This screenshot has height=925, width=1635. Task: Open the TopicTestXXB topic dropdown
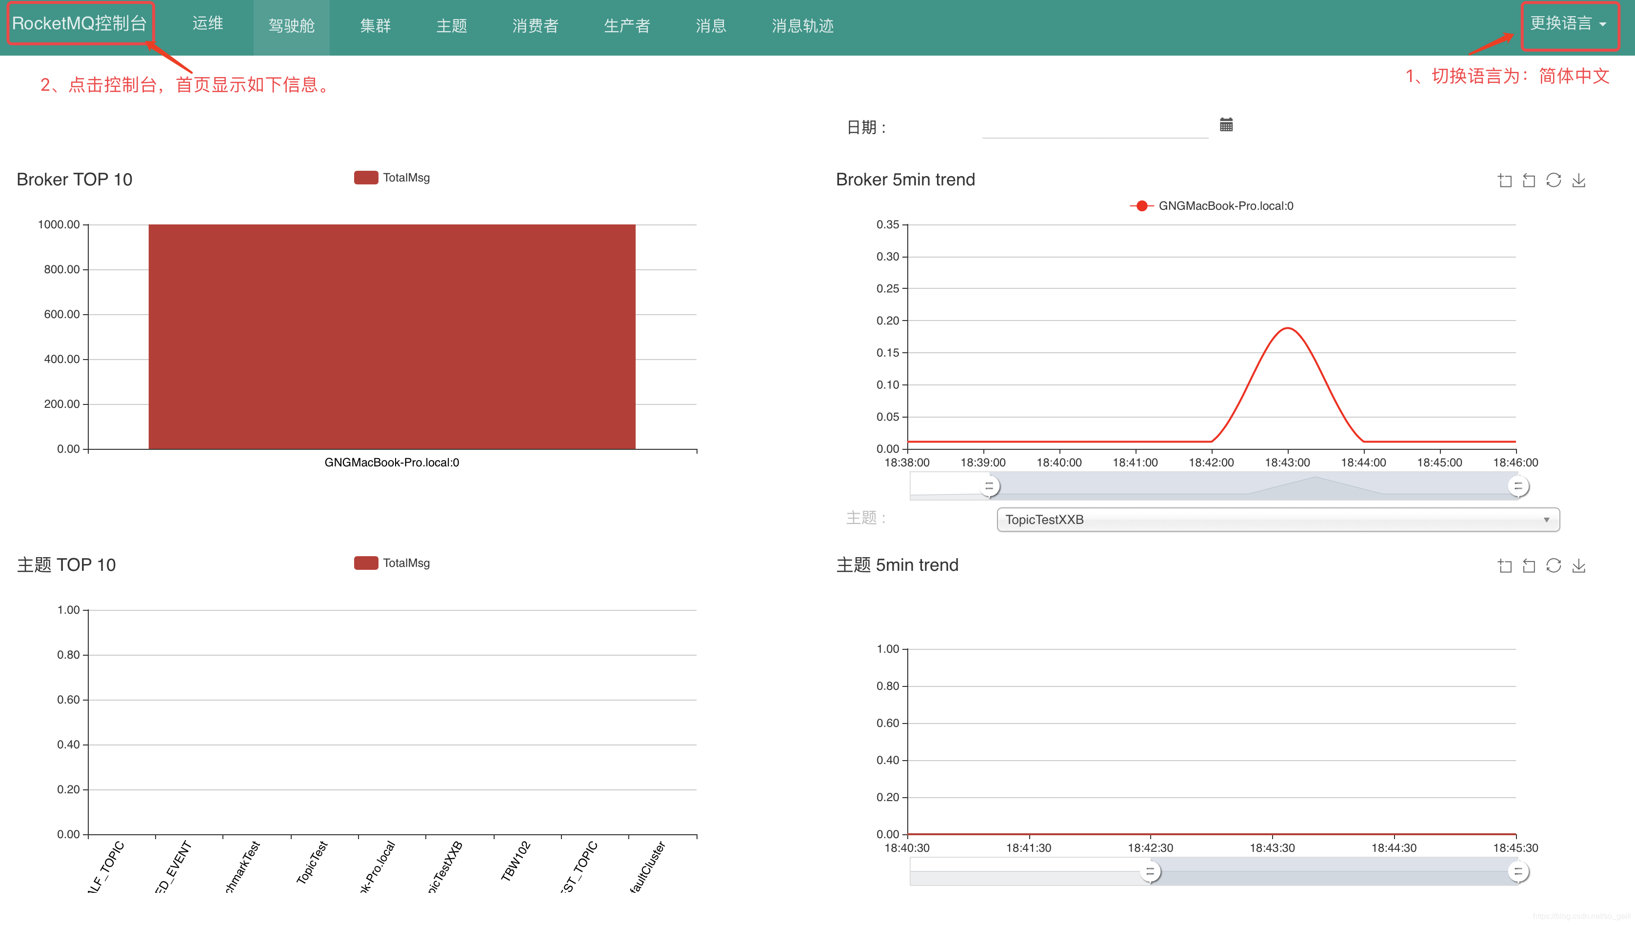click(x=1278, y=520)
